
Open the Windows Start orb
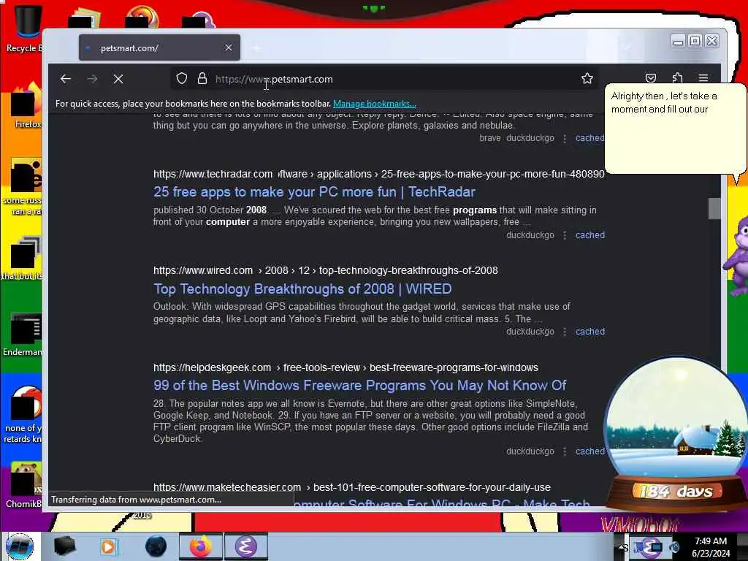20,546
